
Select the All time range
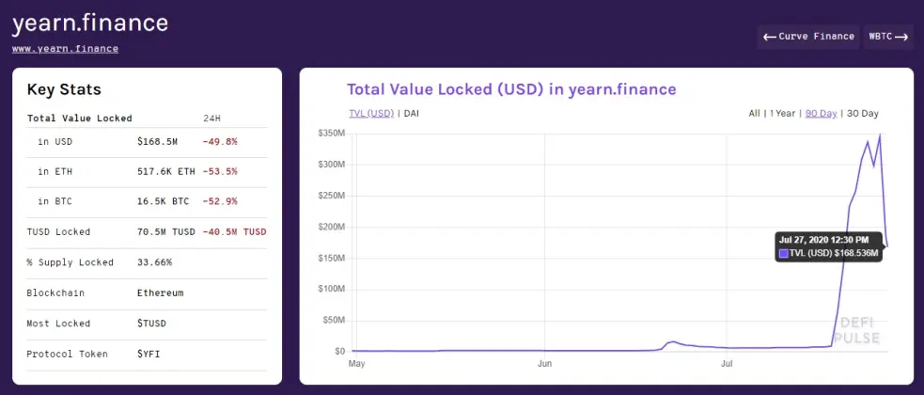point(754,113)
